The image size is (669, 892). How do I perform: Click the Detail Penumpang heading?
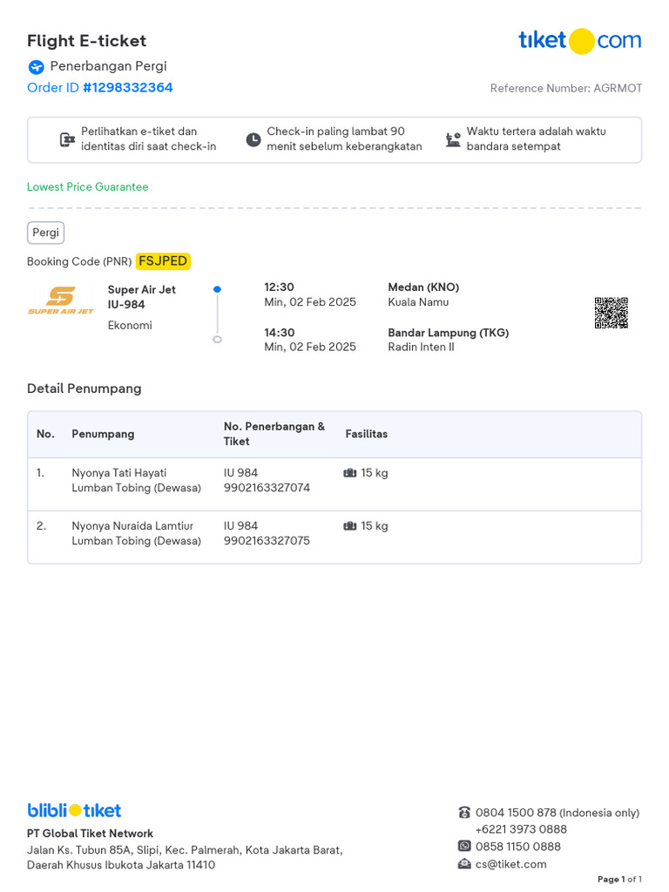(x=84, y=389)
